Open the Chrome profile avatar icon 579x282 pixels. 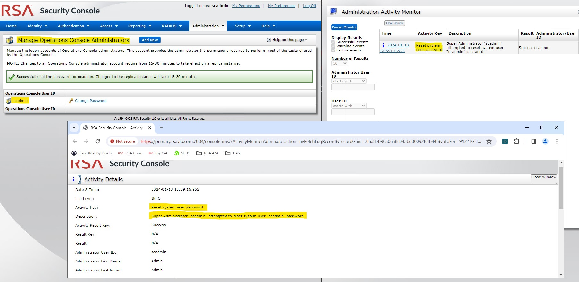point(545,141)
